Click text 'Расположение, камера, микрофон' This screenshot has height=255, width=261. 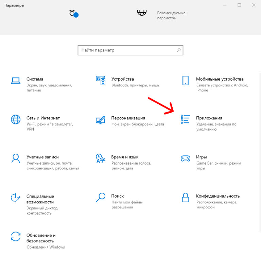tap(217, 205)
